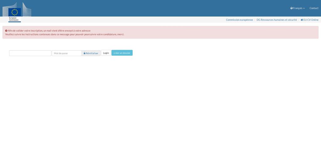Click the créer un dossier button
Image resolution: width=321 pixels, height=157 pixels.
coord(122,53)
